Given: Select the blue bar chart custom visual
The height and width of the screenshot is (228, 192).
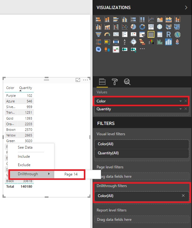Looking at the screenshot, I should 169,42.
